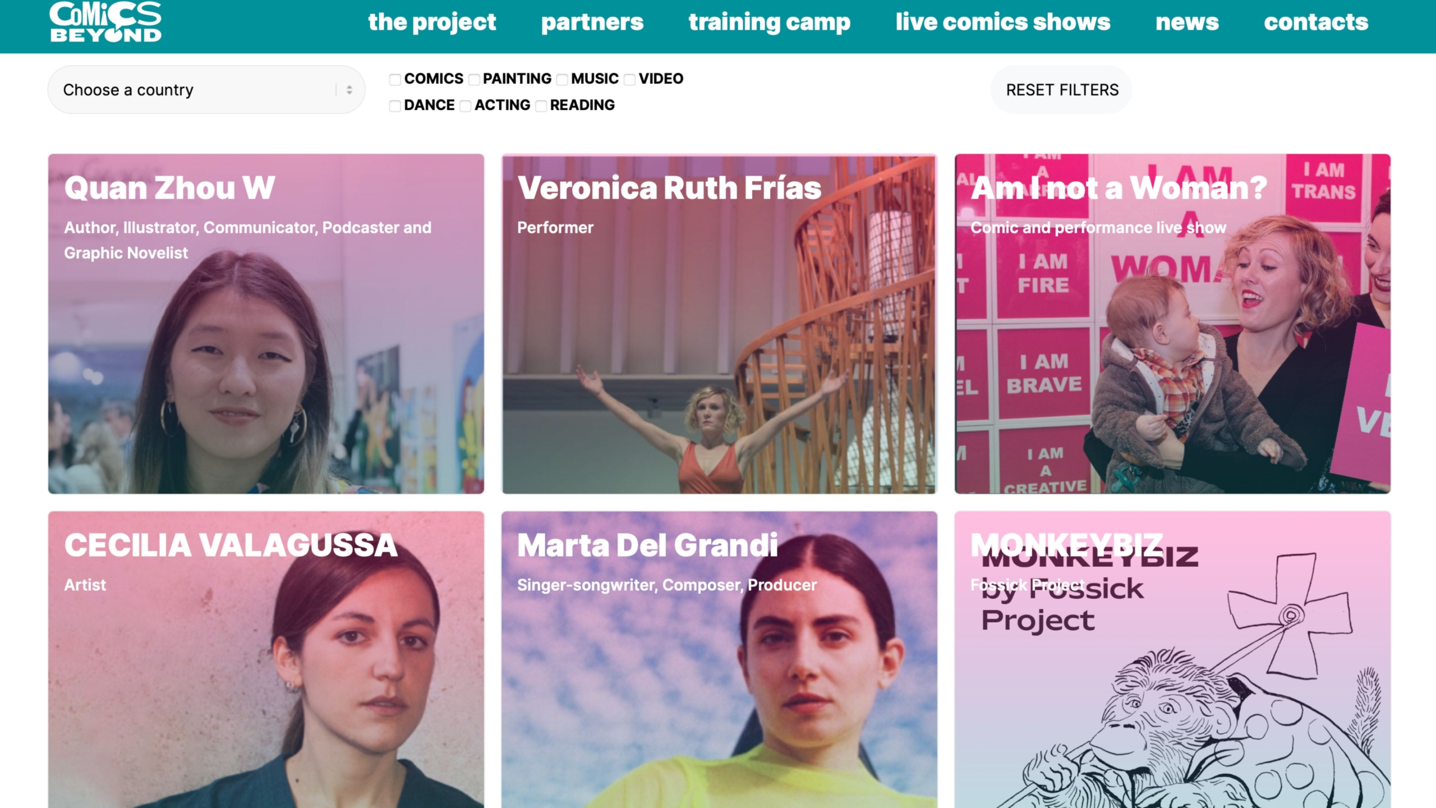1436x808 pixels.
Task: Click the RESET FILTERS button
Action: coord(1062,90)
